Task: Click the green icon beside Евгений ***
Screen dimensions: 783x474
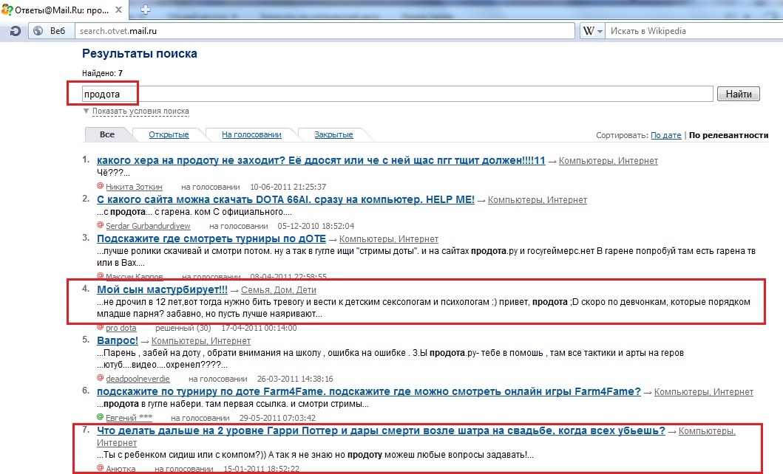Action: point(100,417)
